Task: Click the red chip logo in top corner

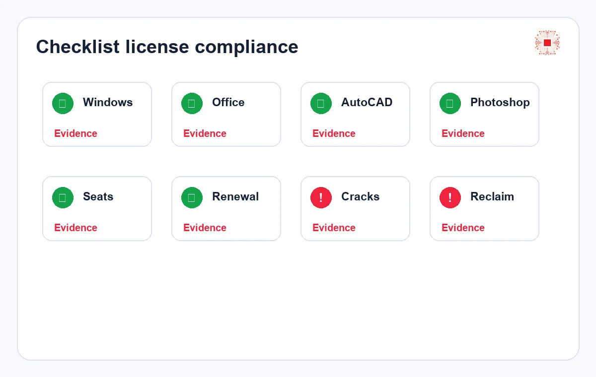Action: (547, 43)
